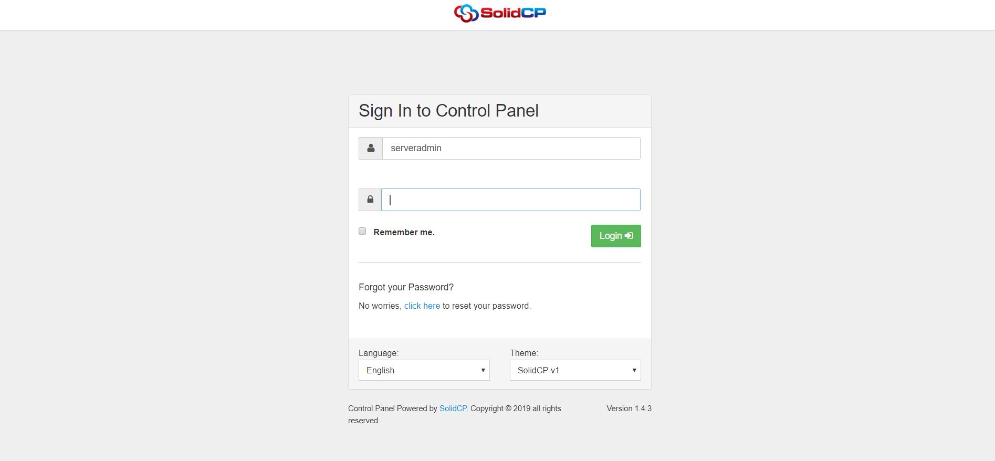Image resolution: width=995 pixels, height=461 pixels.
Task: Focus the username field containing serveradmin
Action: (511, 148)
